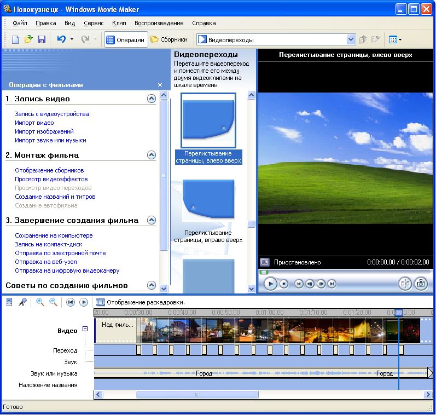
Task: Step to the next frame
Action: (321, 284)
